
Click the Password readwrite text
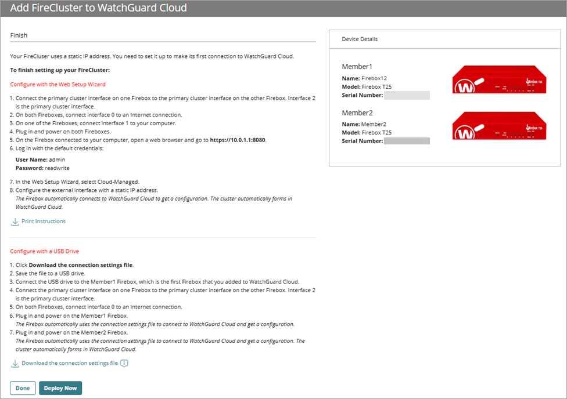pos(42,168)
